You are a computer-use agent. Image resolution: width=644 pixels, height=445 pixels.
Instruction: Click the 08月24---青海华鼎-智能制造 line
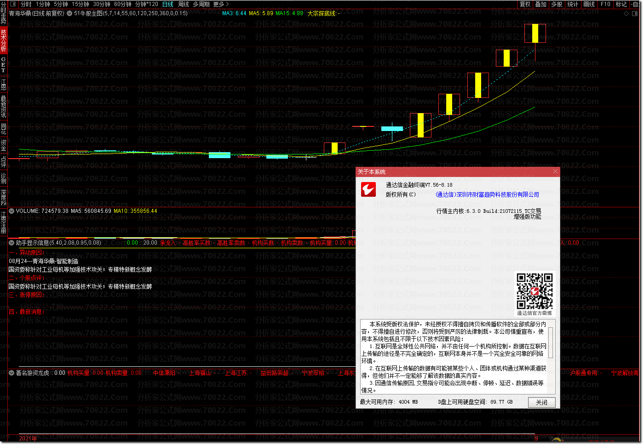pos(44,261)
